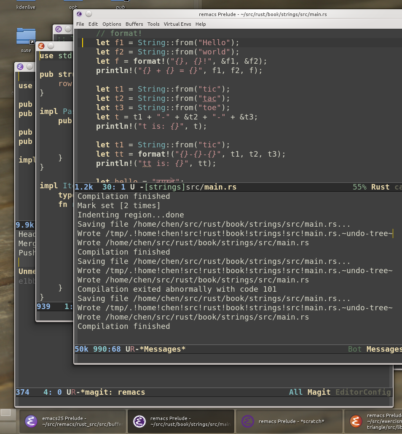Open the Buffers menu

pyautogui.click(x=134, y=24)
